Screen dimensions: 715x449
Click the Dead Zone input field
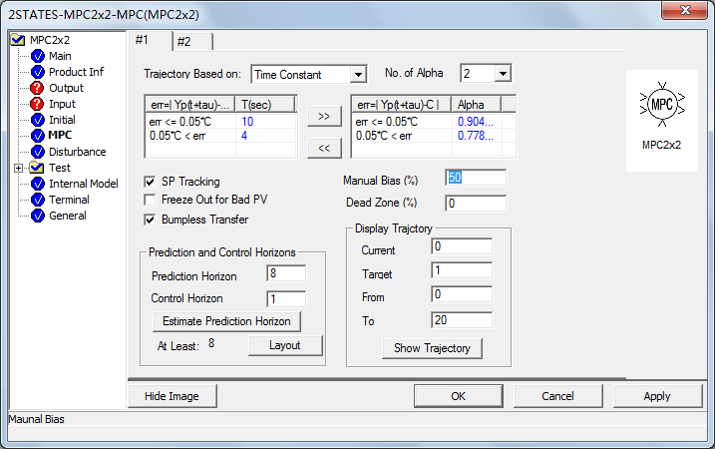pyautogui.click(x=476, y=204)
